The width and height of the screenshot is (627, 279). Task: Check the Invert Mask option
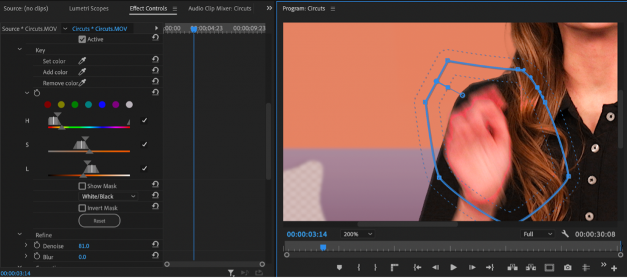82,208
